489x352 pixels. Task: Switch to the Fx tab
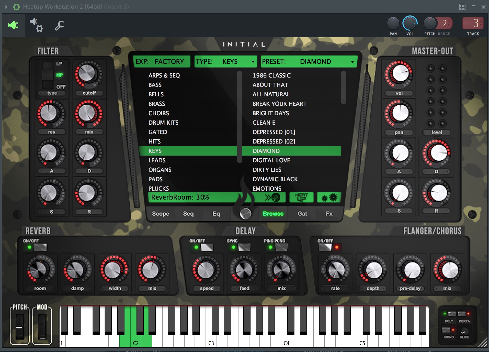329,213
